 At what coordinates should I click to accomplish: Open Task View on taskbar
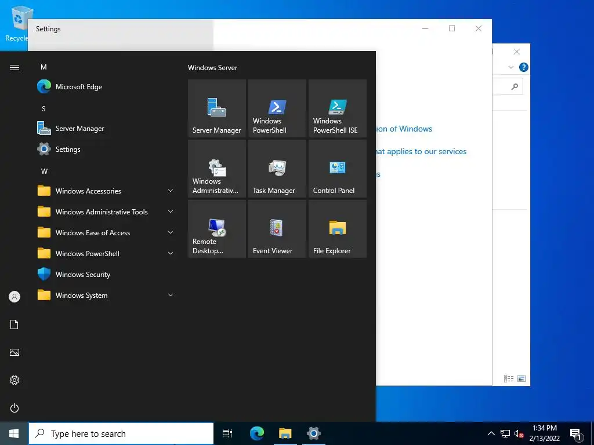tap(227, 433)
